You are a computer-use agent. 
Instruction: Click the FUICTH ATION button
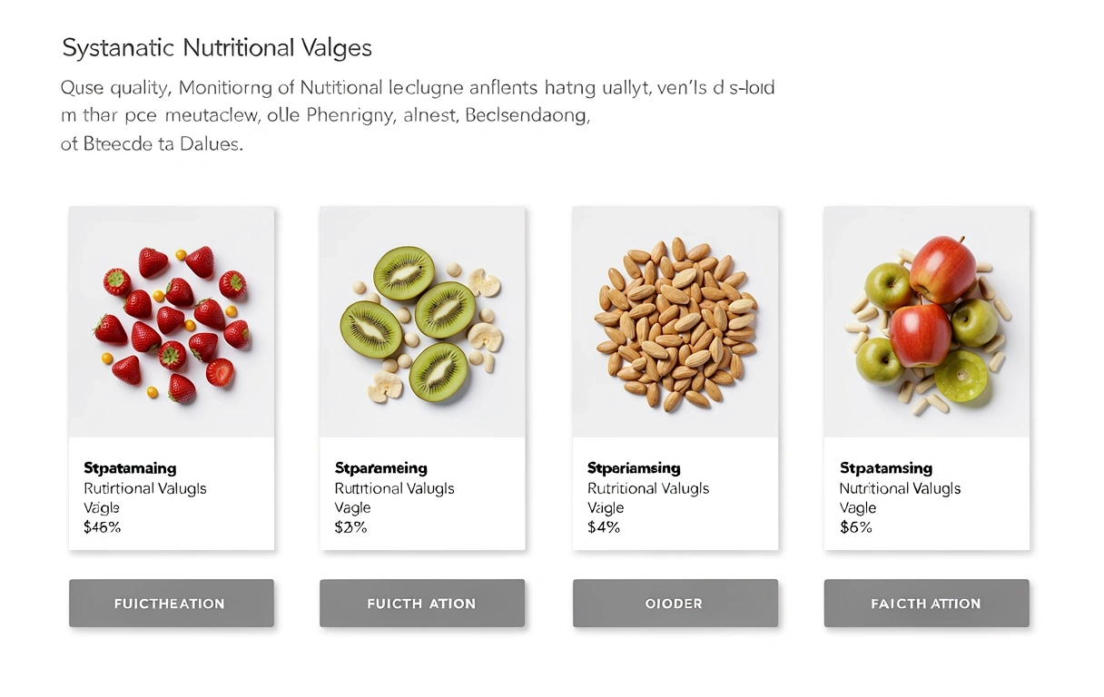coord(422,604)
